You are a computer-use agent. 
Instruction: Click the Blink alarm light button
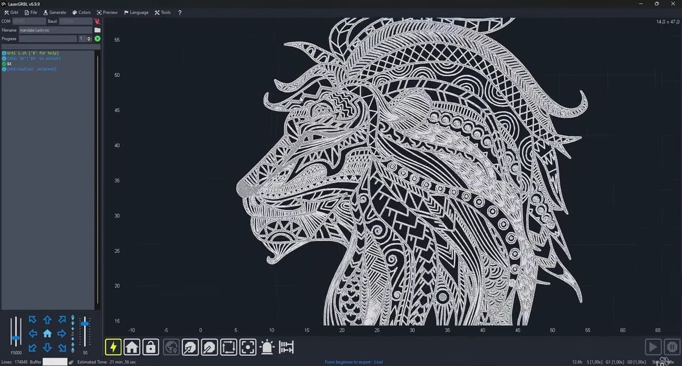pos(267,346)
